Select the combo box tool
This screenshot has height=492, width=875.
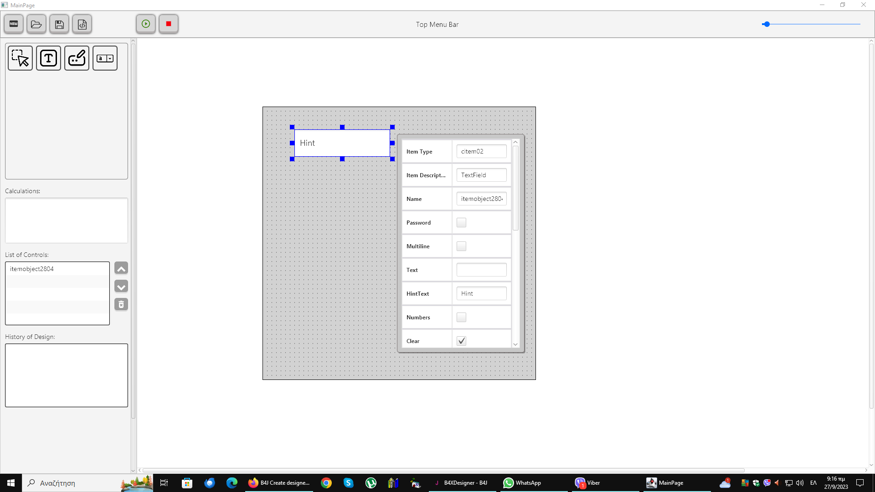point(105,58)
